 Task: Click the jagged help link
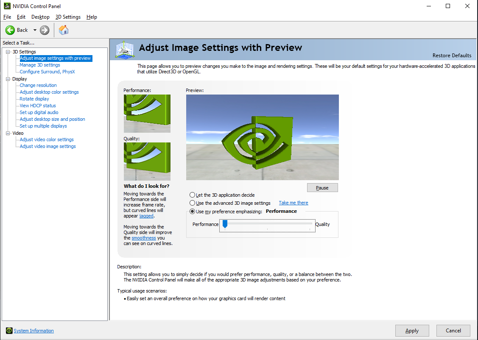pyautogui.click(x=146, y=216)
